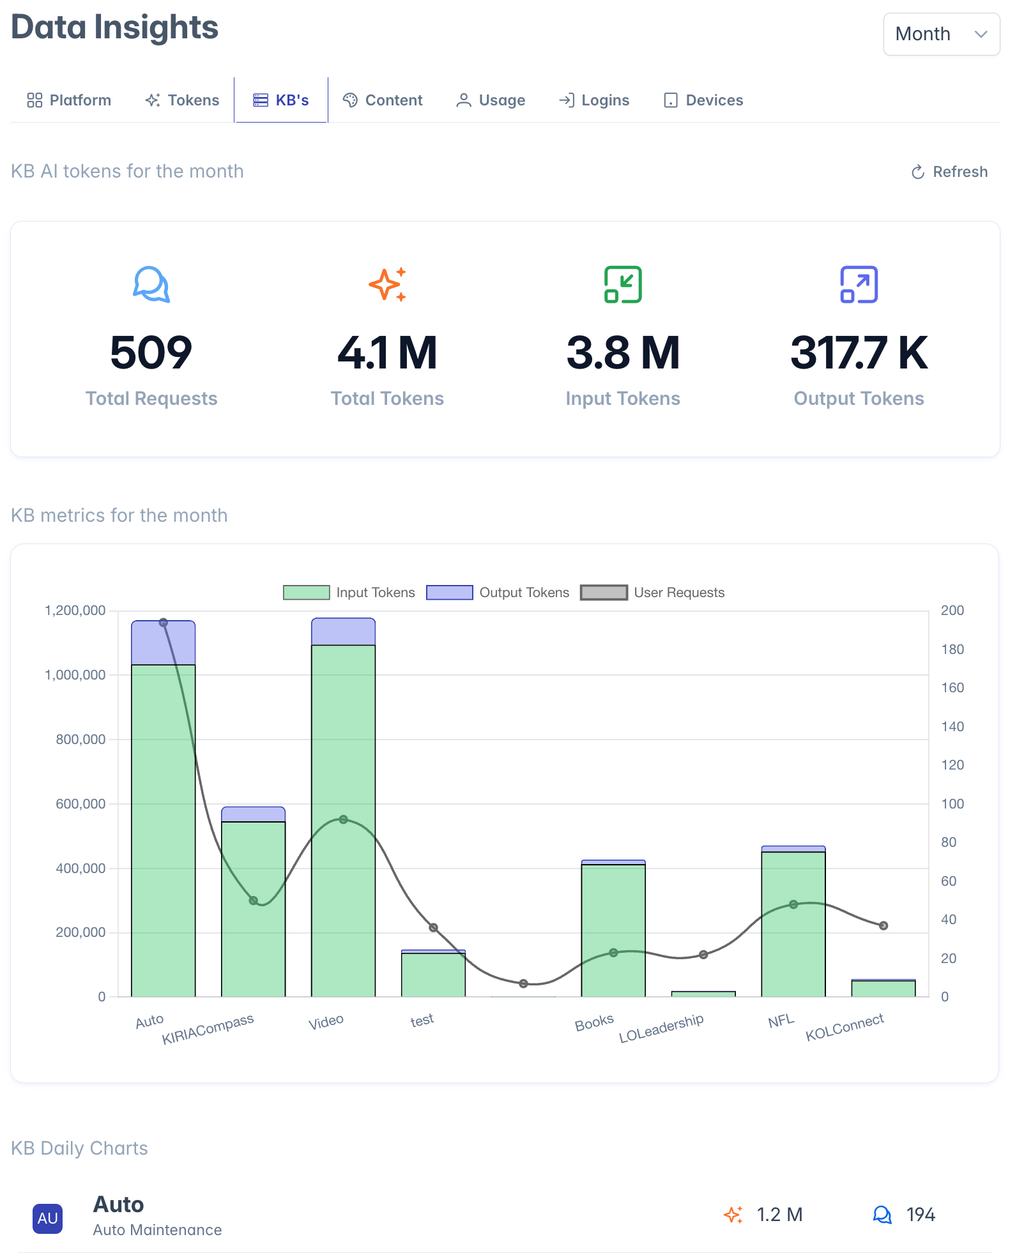Screen dimensions: 1017x1253
Task: Click the LOLeadership axis label
Action: 661,1028
